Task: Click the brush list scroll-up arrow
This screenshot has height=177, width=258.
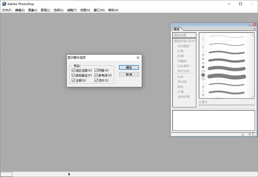Action: 252,35
